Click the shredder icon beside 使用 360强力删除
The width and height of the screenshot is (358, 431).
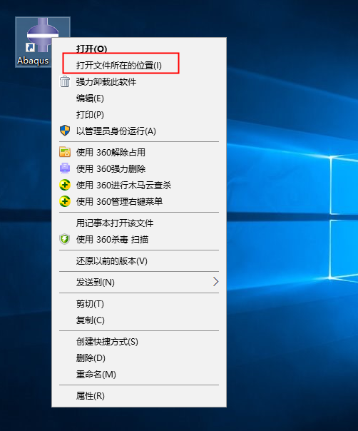[x=65, y=168]
